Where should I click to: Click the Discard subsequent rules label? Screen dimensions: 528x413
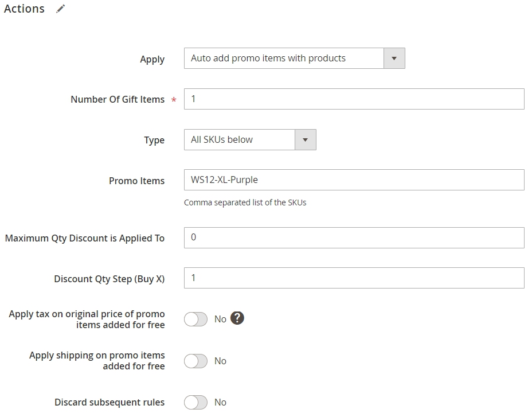point(109,402)
